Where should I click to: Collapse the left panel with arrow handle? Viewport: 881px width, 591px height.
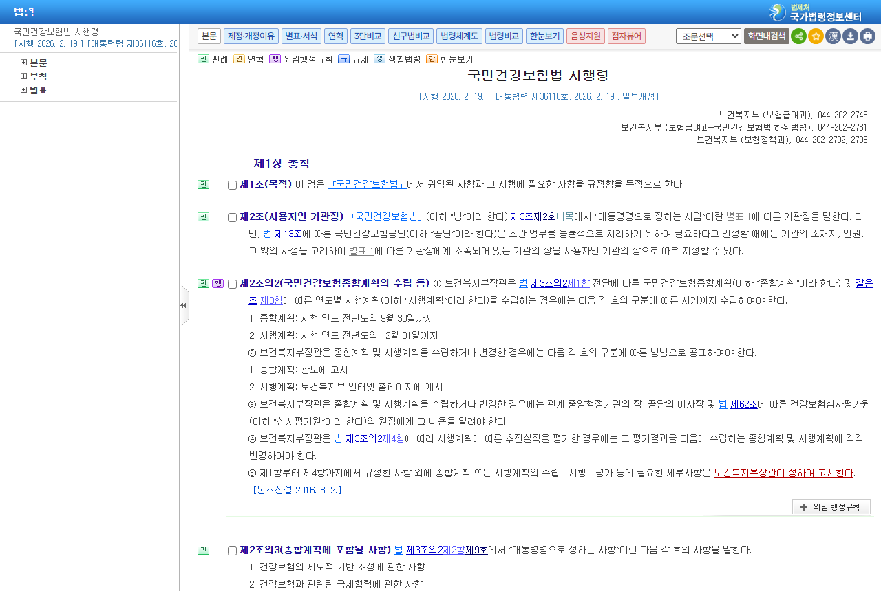pyautogui.click(x=184, y=305)
